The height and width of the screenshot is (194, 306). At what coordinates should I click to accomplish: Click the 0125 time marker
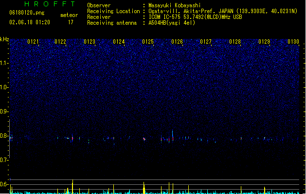click(x=148, y=42)
